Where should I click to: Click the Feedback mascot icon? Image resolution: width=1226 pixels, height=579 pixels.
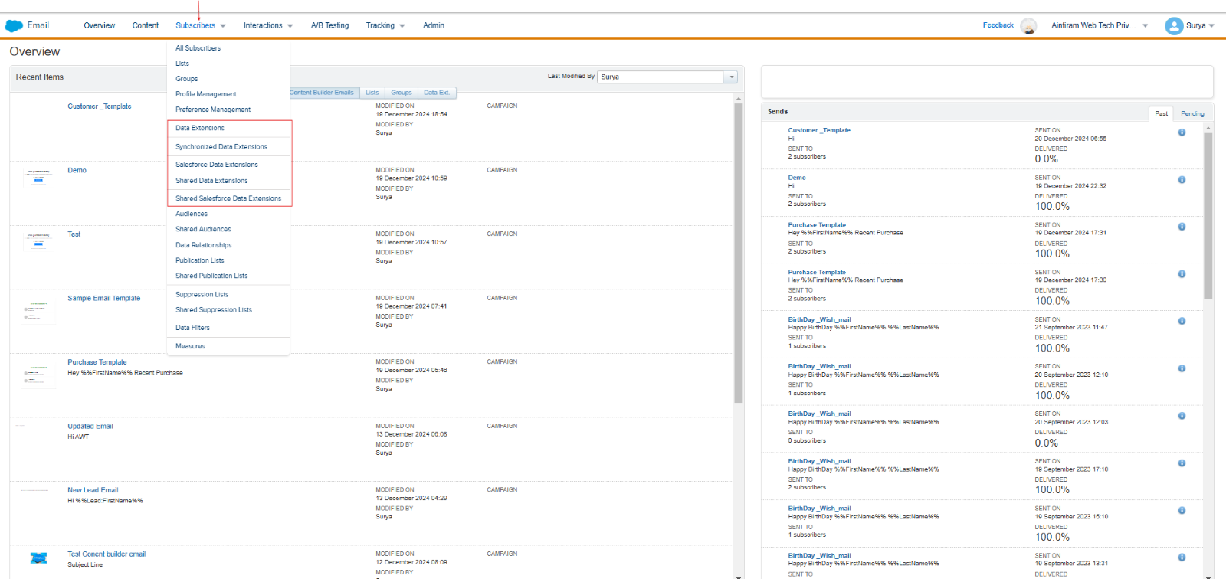coord(1028,27)
